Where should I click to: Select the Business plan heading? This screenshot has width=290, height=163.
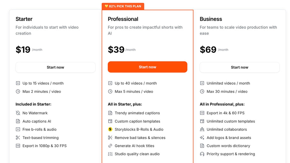(211, 19)
